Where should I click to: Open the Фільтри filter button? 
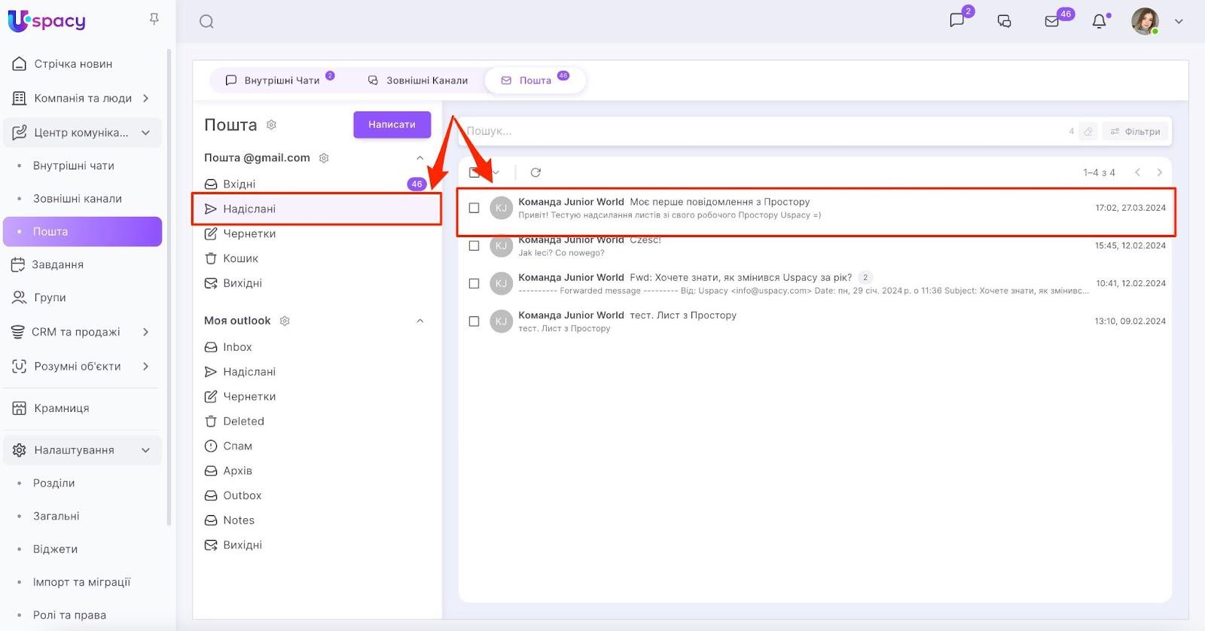coord(1135,132)
